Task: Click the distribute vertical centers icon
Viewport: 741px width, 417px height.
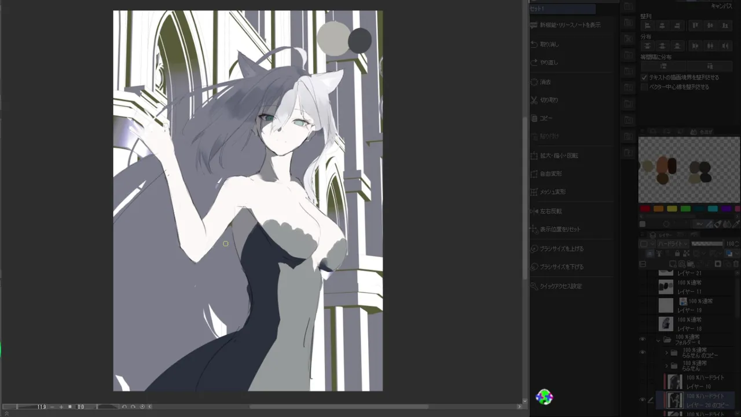Action: (662, 46)
